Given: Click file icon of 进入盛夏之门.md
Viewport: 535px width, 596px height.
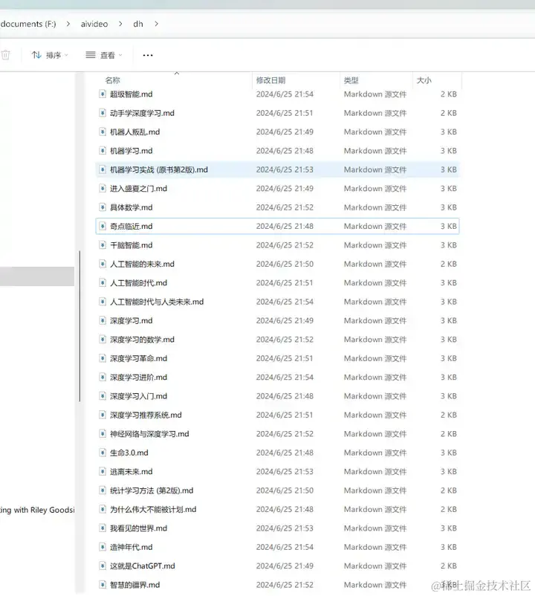Looking at the screenshot, I should [103, 189].
